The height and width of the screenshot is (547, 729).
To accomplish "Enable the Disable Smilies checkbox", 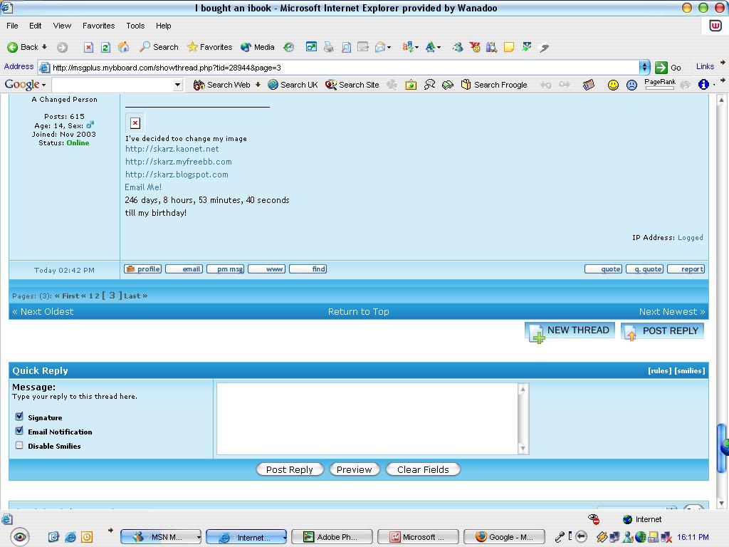I will [x=19, y=445].
